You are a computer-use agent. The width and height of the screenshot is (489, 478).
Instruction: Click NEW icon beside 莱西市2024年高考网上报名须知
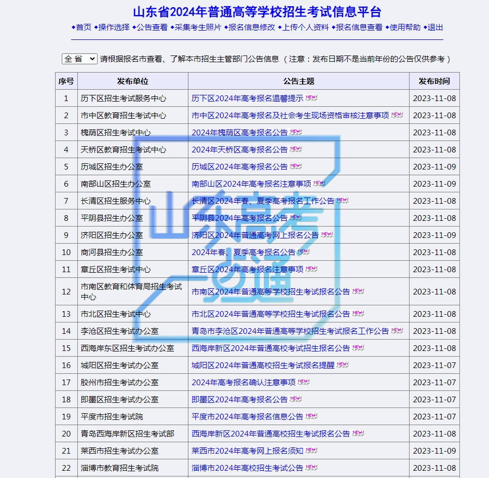pyautogui.click(x=311, y=450)
